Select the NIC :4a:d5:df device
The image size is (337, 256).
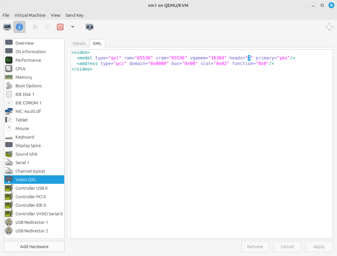click(x=28, y=111)
